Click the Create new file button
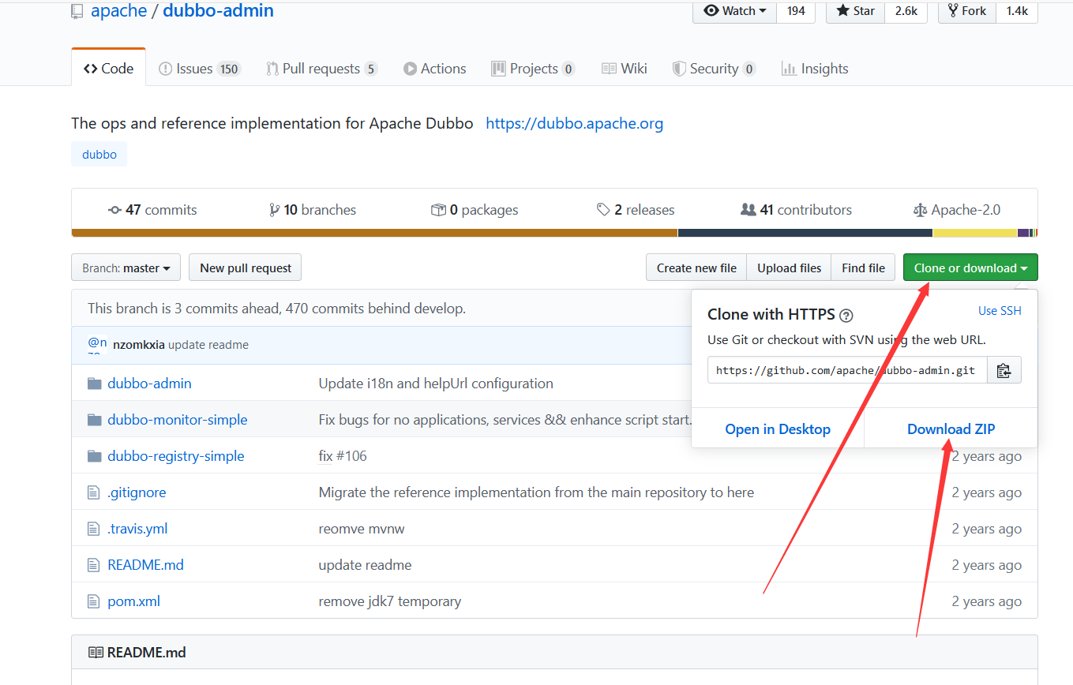Image resolution: width=1073 pixels, height=685 pixels. click(696, 268)
